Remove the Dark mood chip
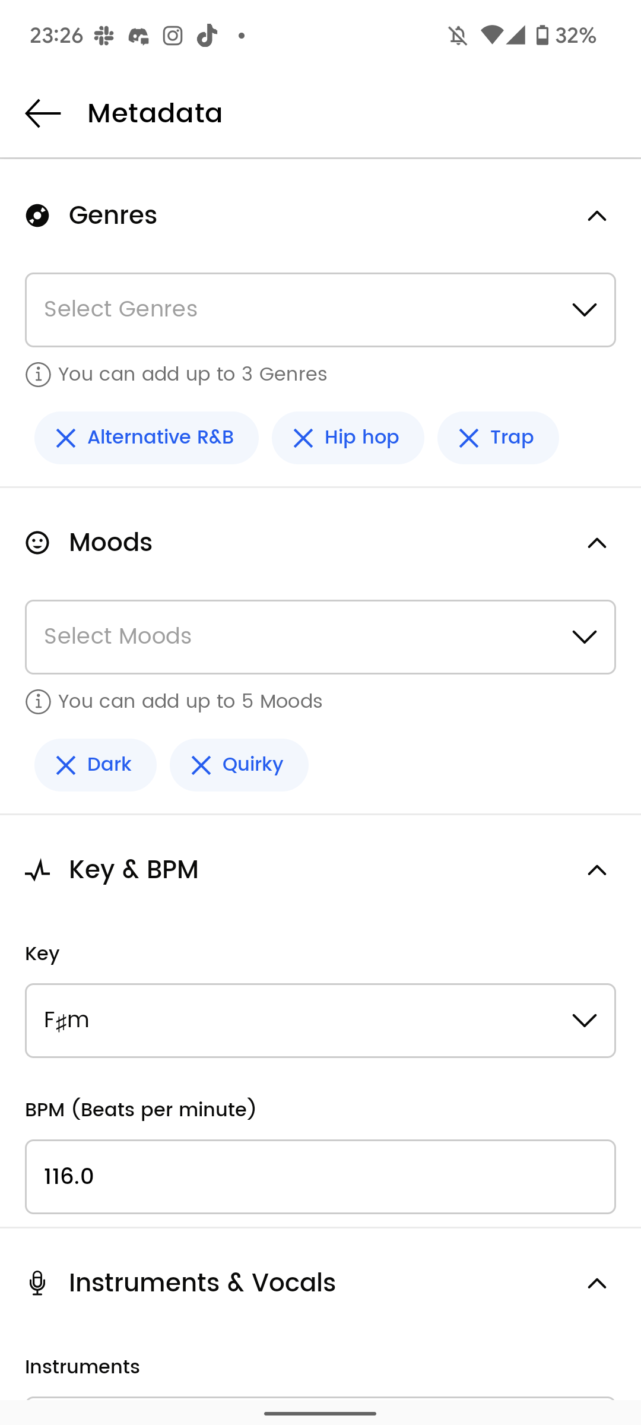This screenshot has width=641, height=1425. pyautogui.click(x=65, y=765)
